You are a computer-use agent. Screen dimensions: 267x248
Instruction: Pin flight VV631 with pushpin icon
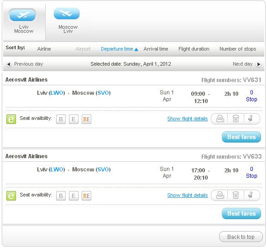tap(251, 119)
